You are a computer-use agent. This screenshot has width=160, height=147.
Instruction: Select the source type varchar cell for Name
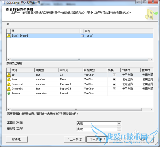47,79
